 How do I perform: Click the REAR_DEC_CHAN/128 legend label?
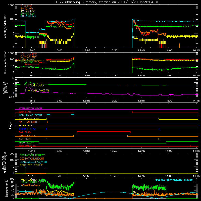[33, 162]
